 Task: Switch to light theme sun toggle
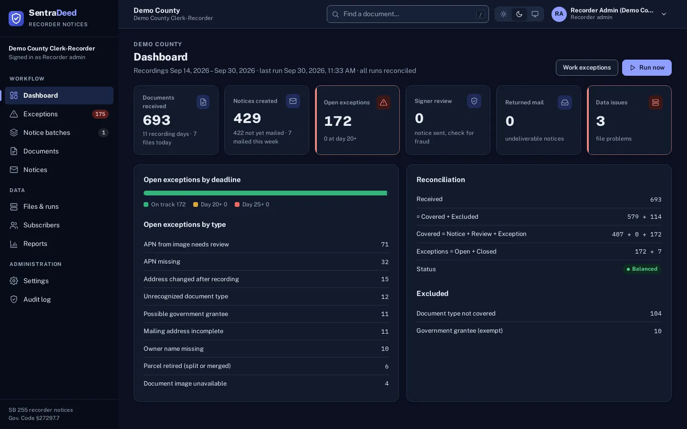click(503, 14)
